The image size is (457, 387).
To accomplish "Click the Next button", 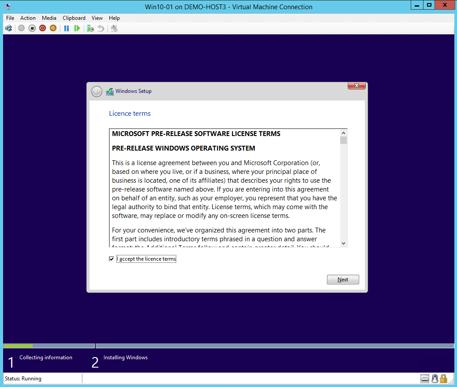I will [x=343, y=280].
